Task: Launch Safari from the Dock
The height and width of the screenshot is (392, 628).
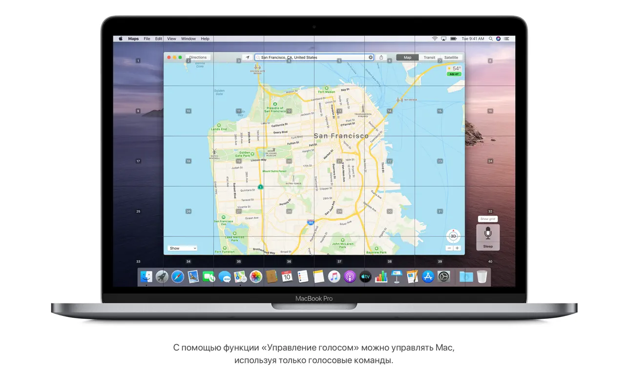Action: 178,277
